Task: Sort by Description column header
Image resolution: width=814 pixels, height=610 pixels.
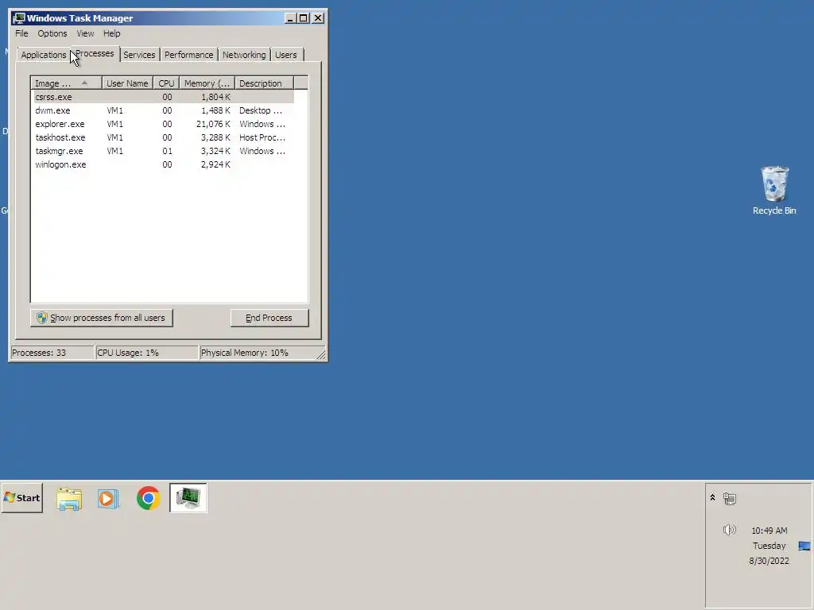Action: pos(264,83)
